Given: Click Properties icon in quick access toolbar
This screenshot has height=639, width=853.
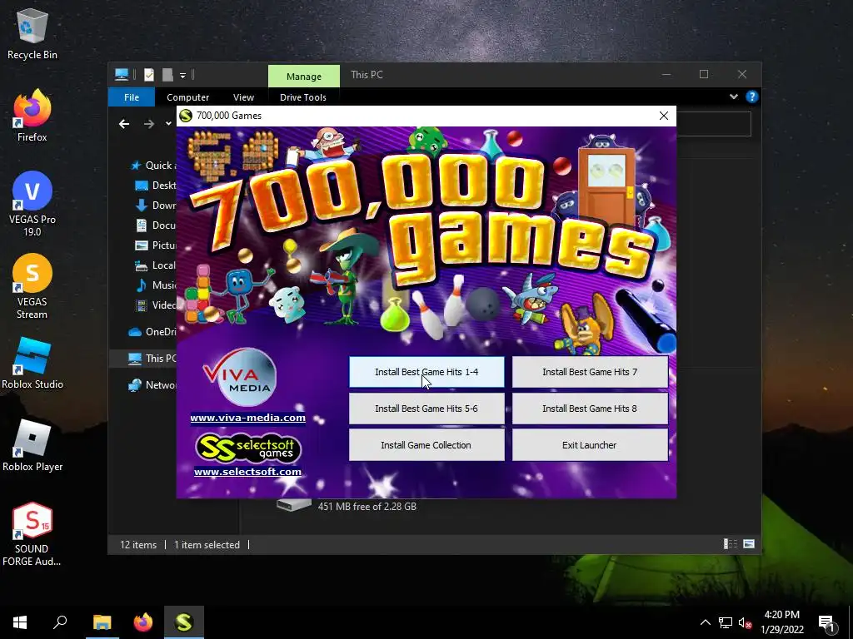Looking at the screenshot, I should 149,74.
